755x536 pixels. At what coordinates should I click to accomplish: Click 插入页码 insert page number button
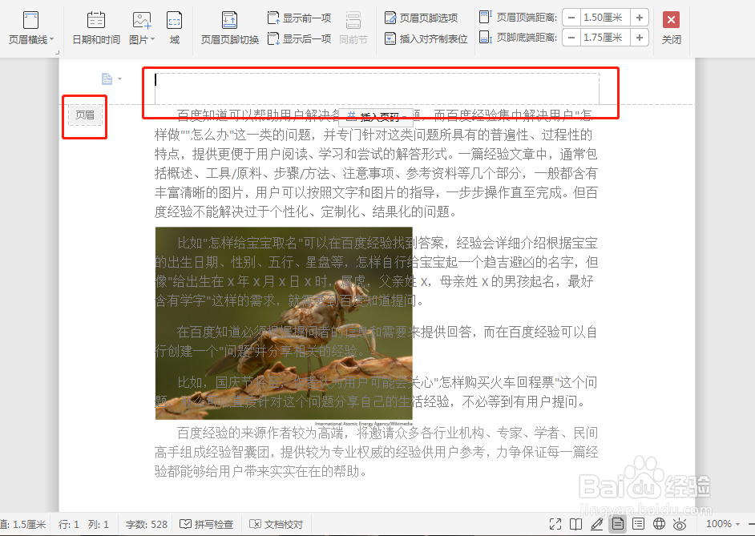(376, 116)
